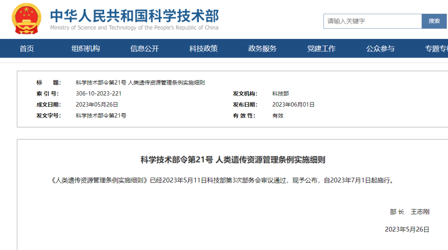Focus the keyword search input field
448x250 pixels.
tap(373, 21)
